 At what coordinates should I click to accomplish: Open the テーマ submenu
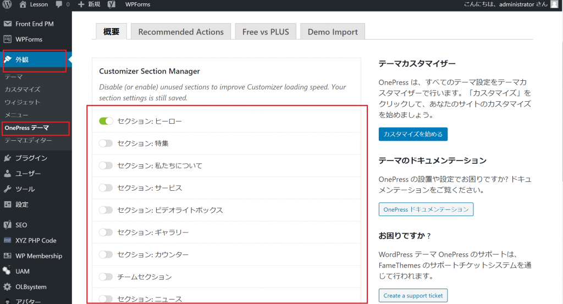tap(14, 76)
